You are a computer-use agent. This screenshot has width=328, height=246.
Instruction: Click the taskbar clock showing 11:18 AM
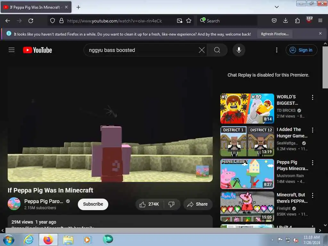[312, 240]
